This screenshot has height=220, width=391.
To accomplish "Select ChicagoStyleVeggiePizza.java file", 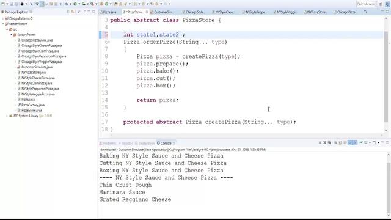I will click(x=42, y=62).
